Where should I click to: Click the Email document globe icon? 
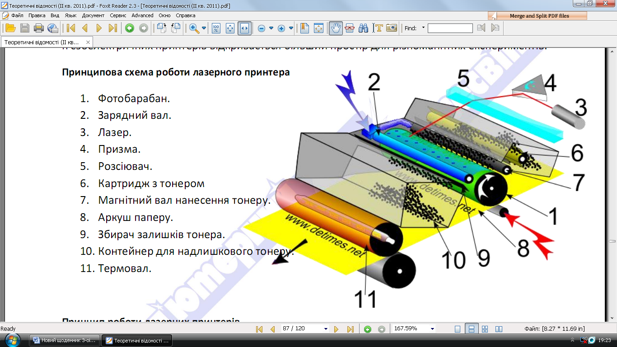coord(53,28)
